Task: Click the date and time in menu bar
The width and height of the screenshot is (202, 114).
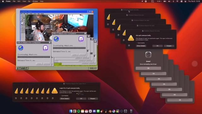Action: tap(194, 1)
